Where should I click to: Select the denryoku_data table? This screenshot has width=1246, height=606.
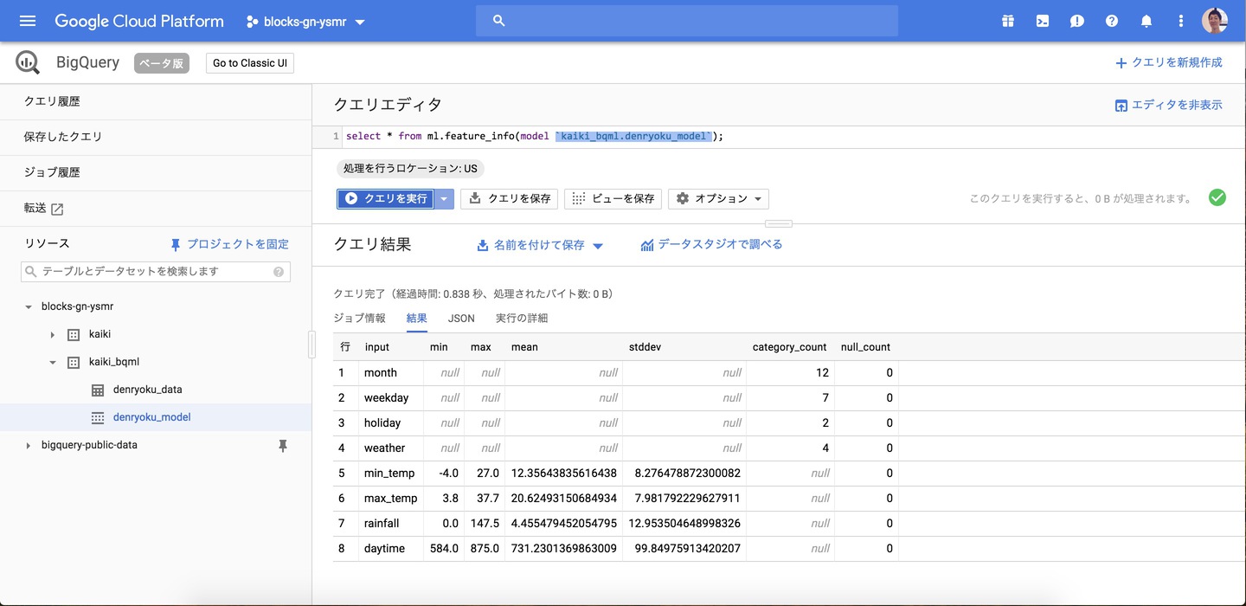pos(148,390)
